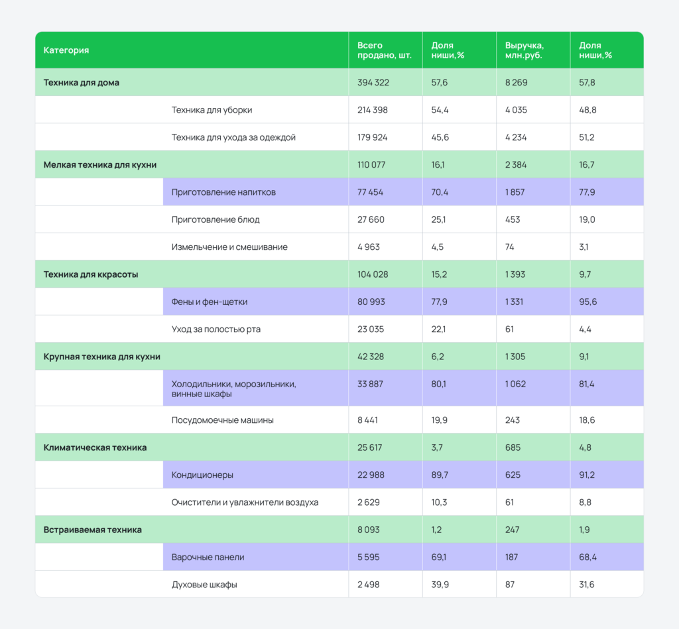Select the Техника для уборки subcategory
Image resolution: width=679 pixels, height=629 pixels.
[212, 110]
